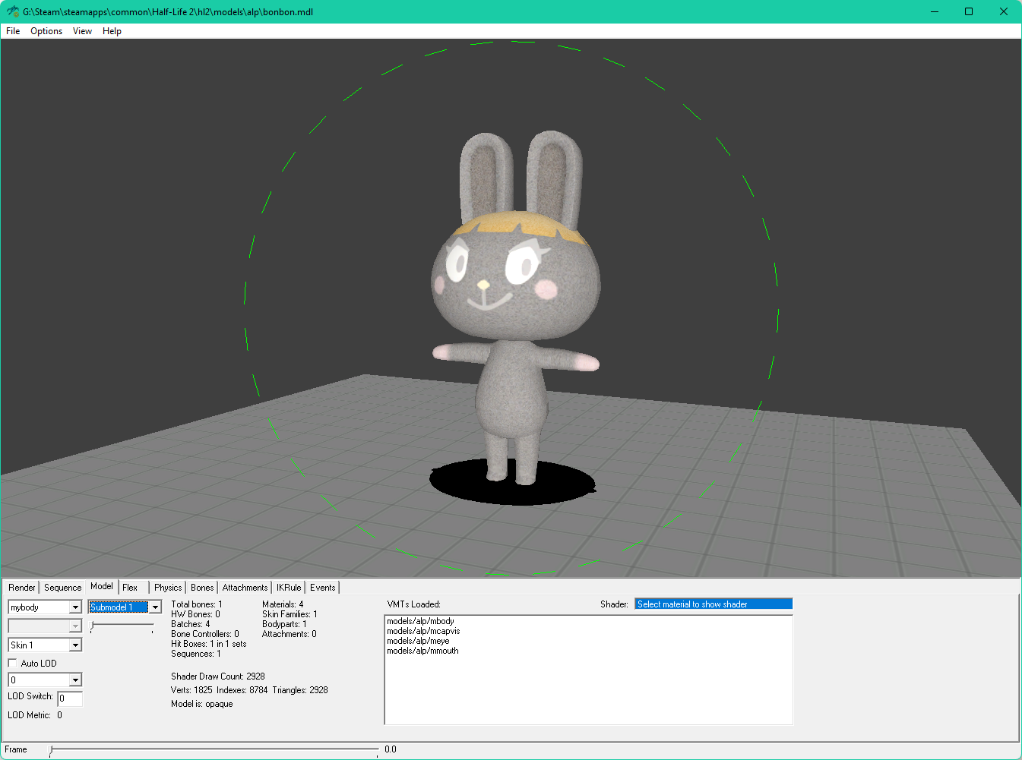Click the 'Materials: 4' statistic

283,604
